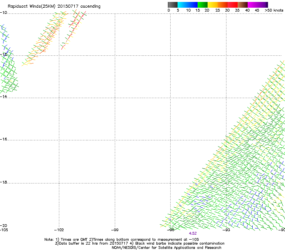
Task: Click the gray 0-5 knots color segment
Action: coord(173,5)
